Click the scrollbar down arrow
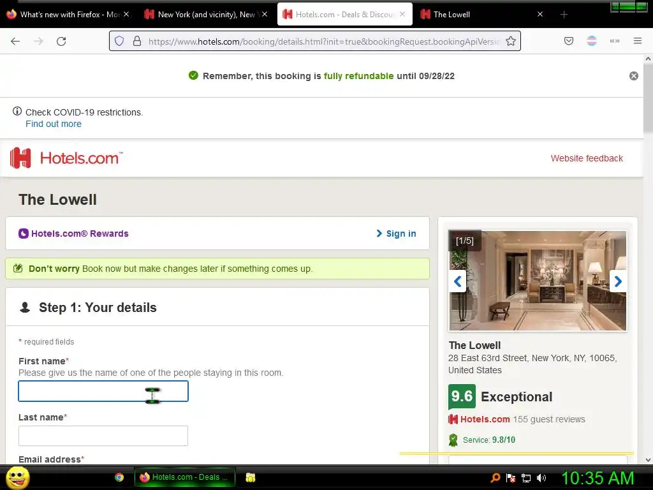 pos(648,460)
